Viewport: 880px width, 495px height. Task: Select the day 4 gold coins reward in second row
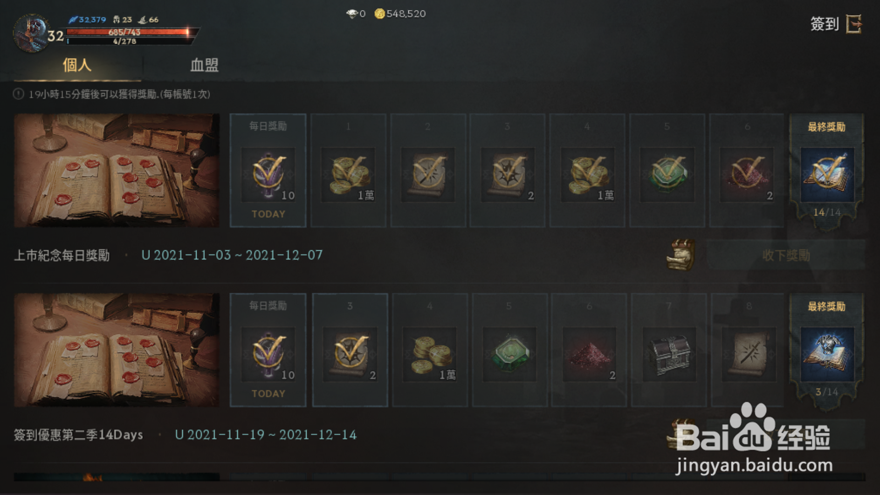[429, 354]
